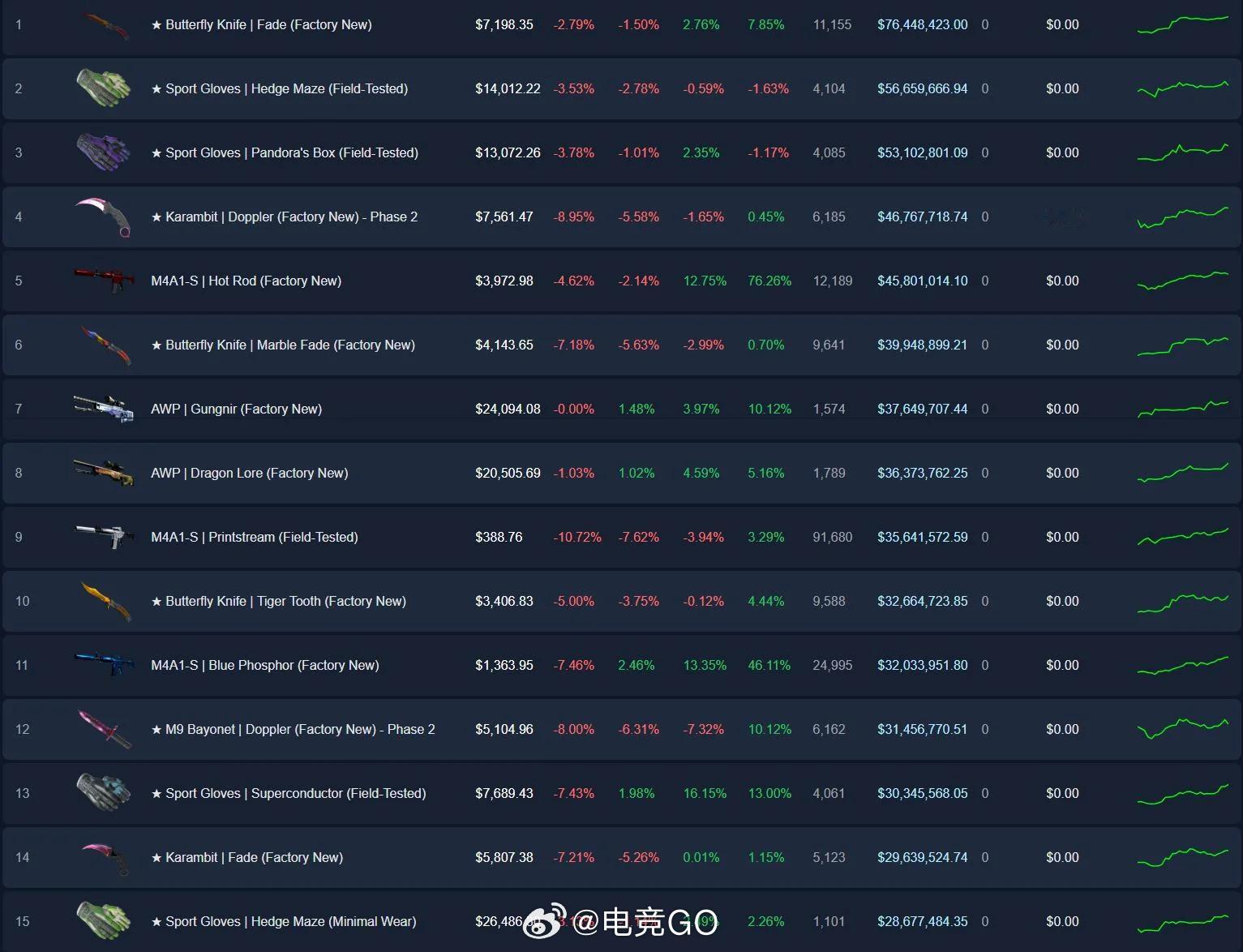Click the Butterfly Knife Fade price trend chart

(x=1183, y=24)
